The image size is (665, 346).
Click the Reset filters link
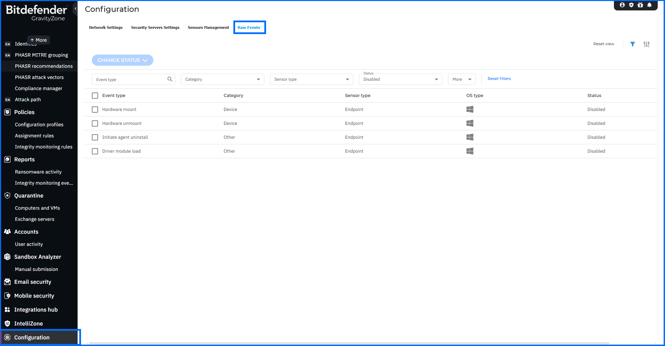coord(499,79)
